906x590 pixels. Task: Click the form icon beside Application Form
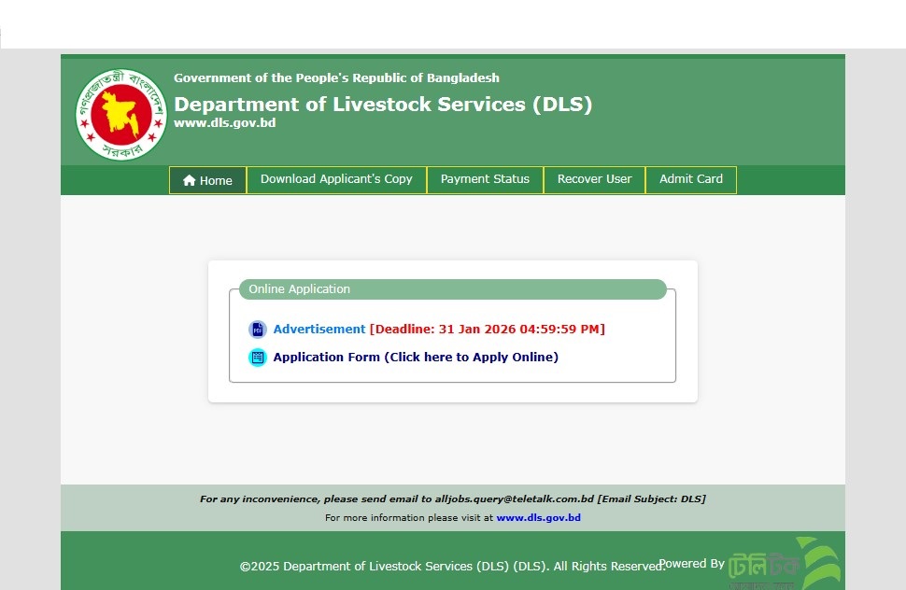(258, 358)
